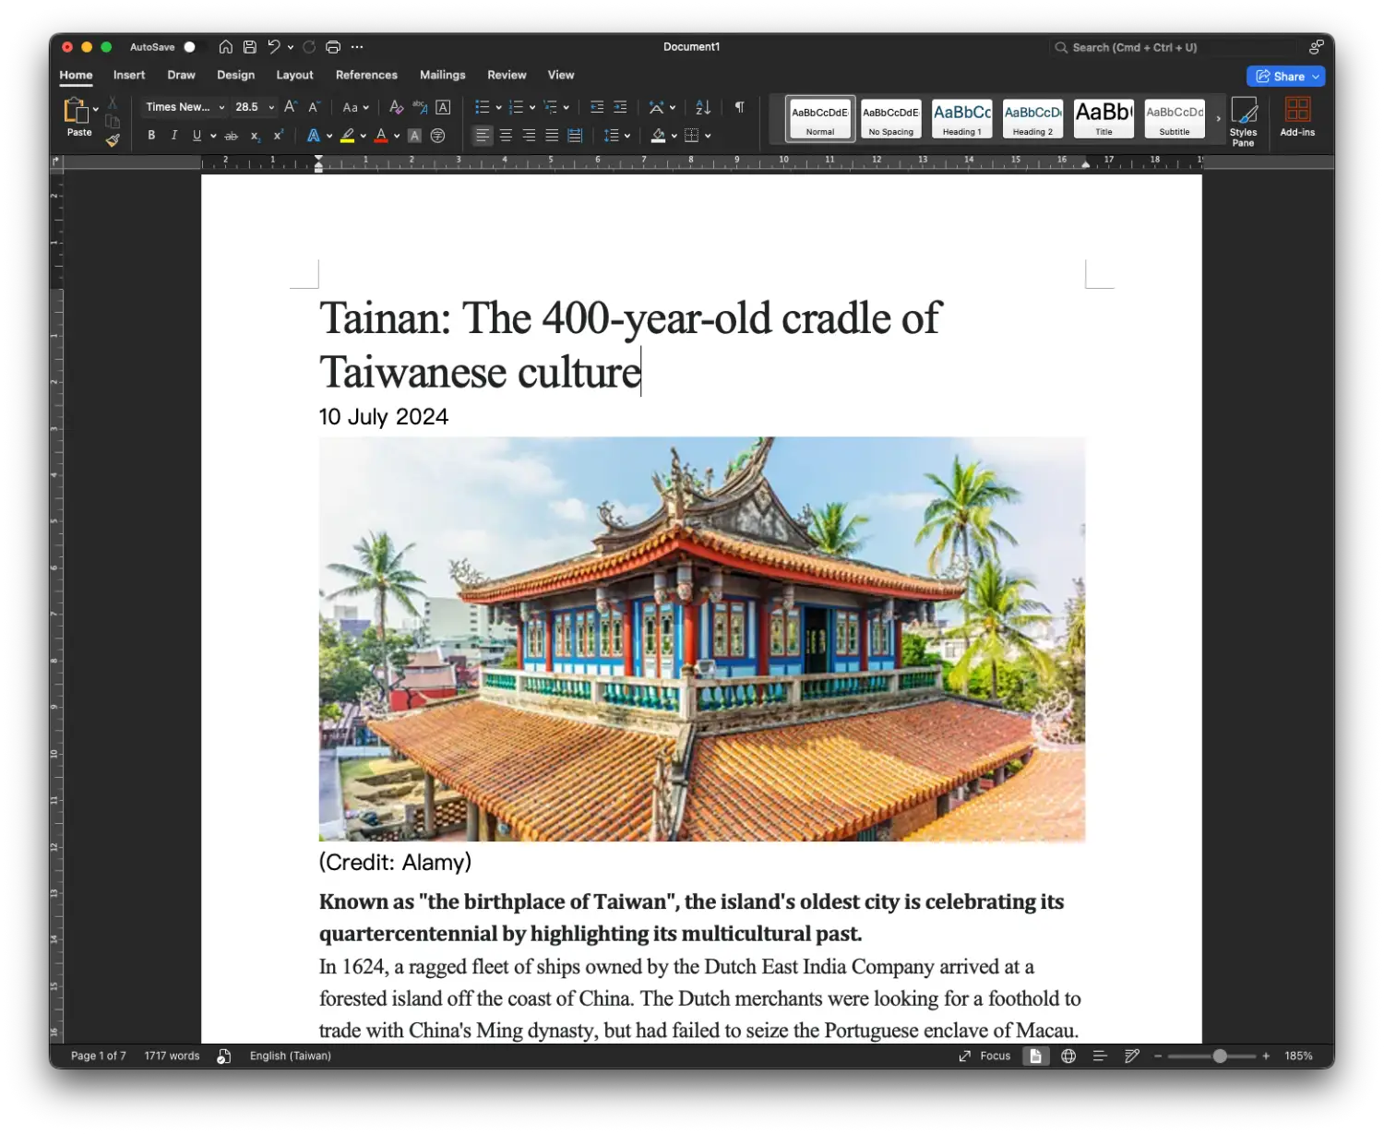Open the Insert tab
Image resolution: width=1384 pixels, height=1134 pixels.
click(129, 75)
